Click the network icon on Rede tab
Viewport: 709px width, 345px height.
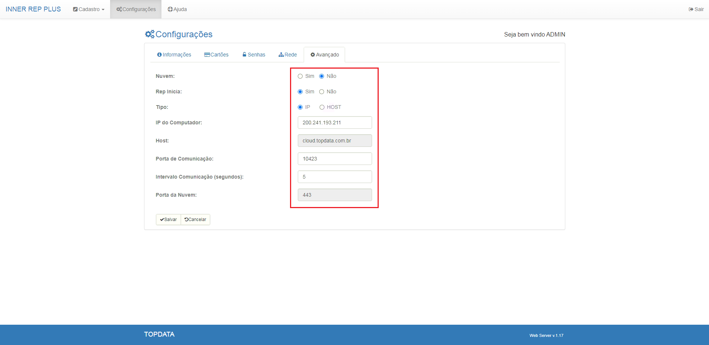coord(281,55)
